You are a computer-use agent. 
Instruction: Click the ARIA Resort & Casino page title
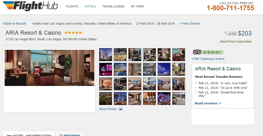click(33, 33)
